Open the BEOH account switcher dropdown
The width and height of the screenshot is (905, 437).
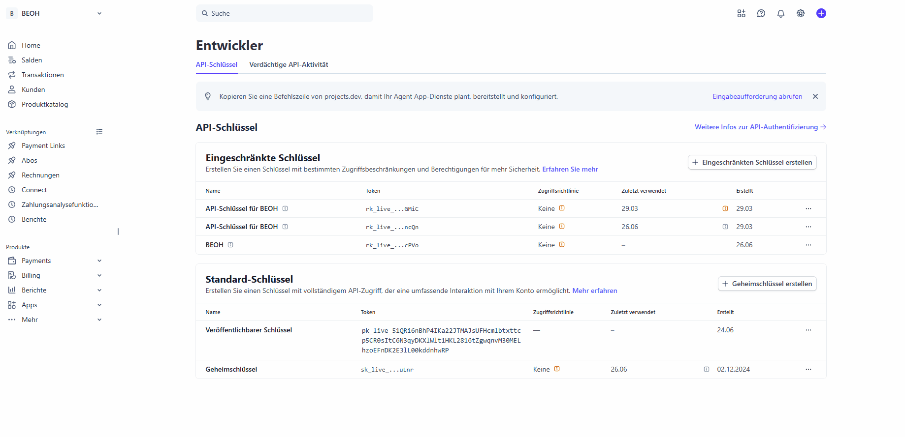[55, 13]
